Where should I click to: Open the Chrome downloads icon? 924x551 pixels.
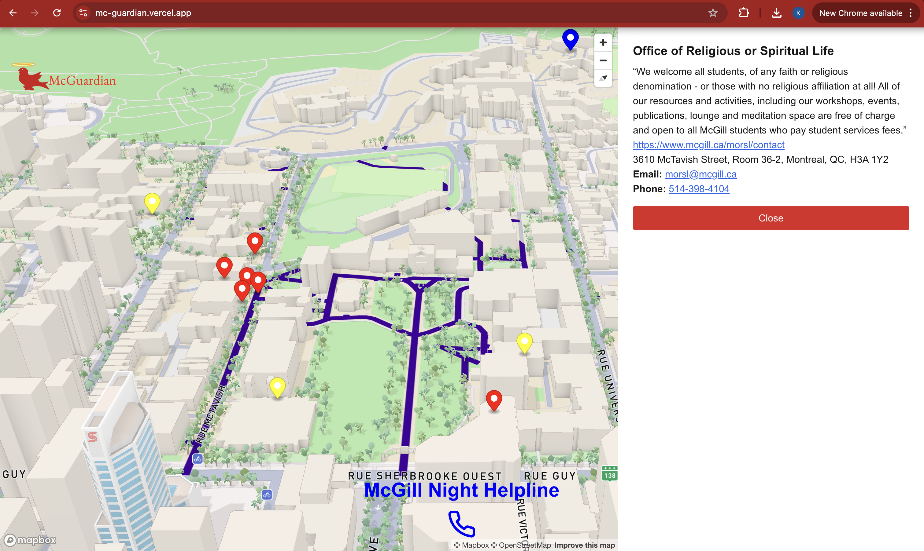(776, 13)
